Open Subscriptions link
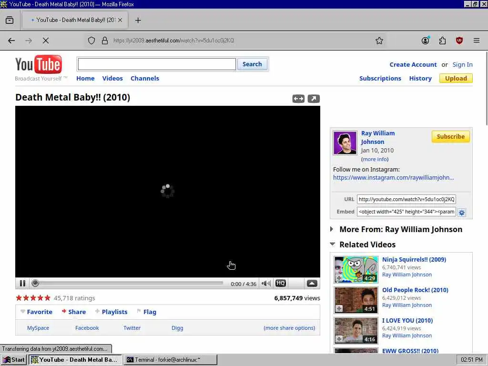This screenshot has width=488, height=366. click(380, 79)
